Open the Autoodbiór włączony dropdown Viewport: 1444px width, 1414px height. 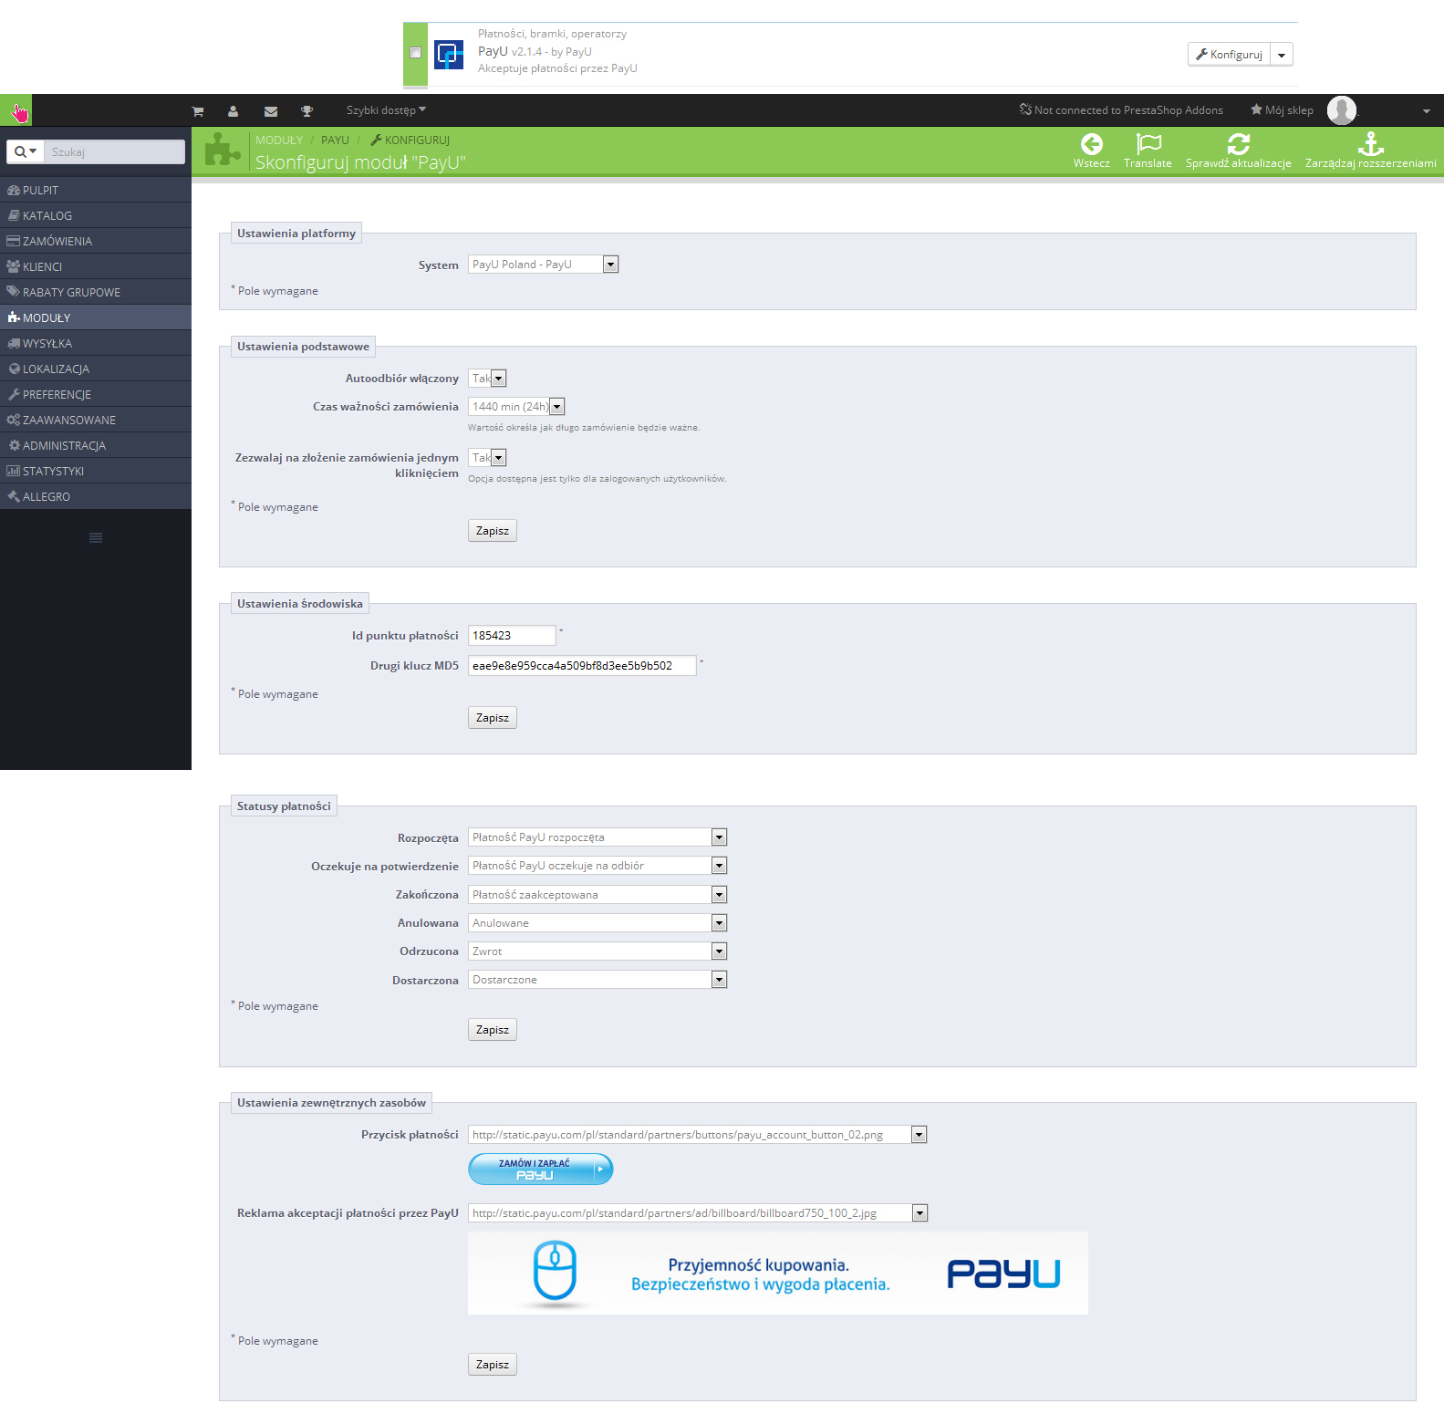pos(487,379)
